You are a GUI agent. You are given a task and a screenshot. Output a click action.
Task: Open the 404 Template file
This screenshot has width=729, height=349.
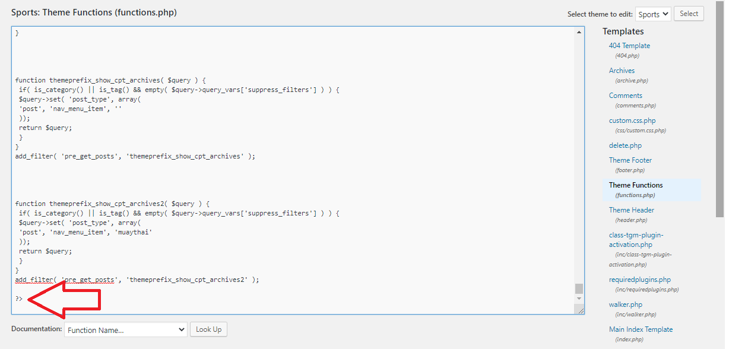click(x=629, y=46)
